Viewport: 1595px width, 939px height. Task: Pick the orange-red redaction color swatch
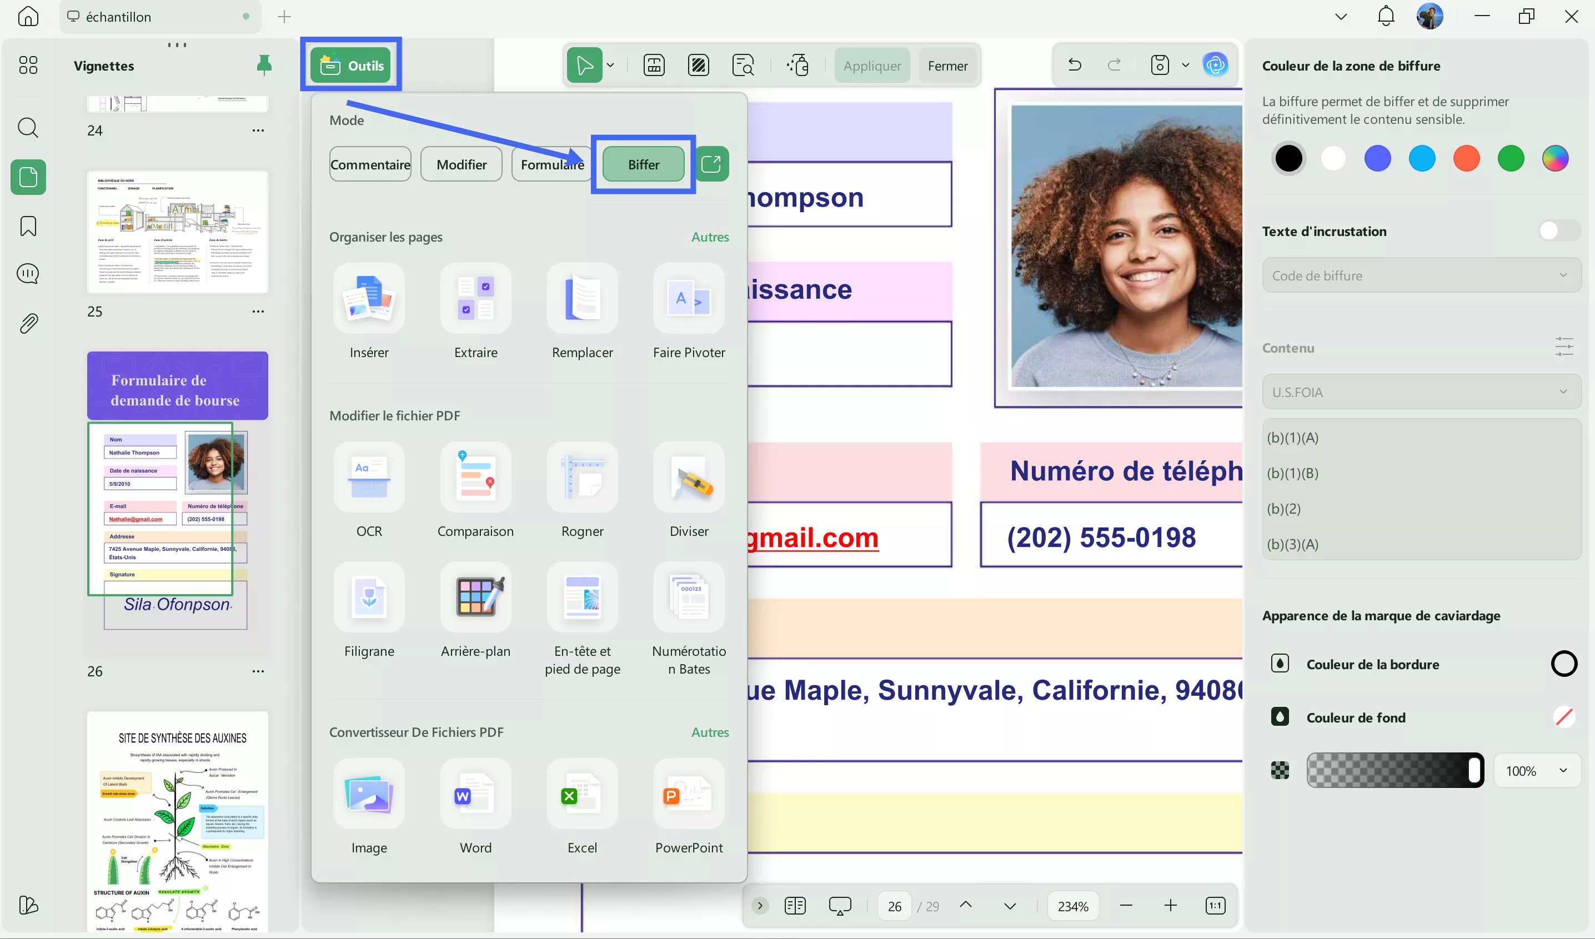[1466, 158]
